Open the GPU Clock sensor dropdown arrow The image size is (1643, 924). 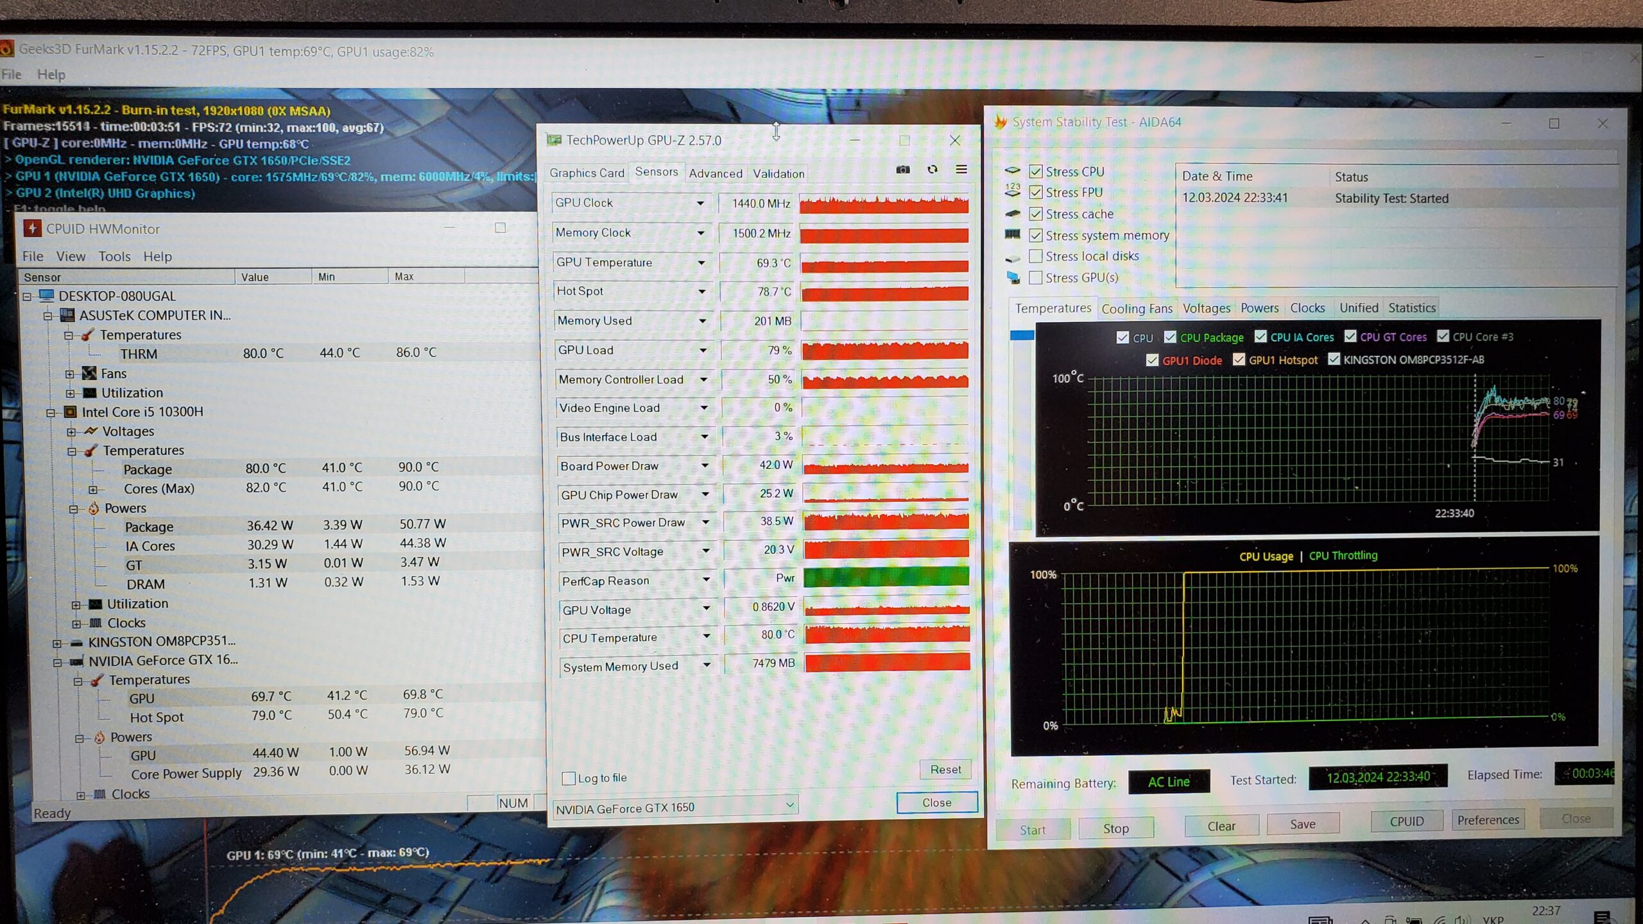(x=700, y=203)
